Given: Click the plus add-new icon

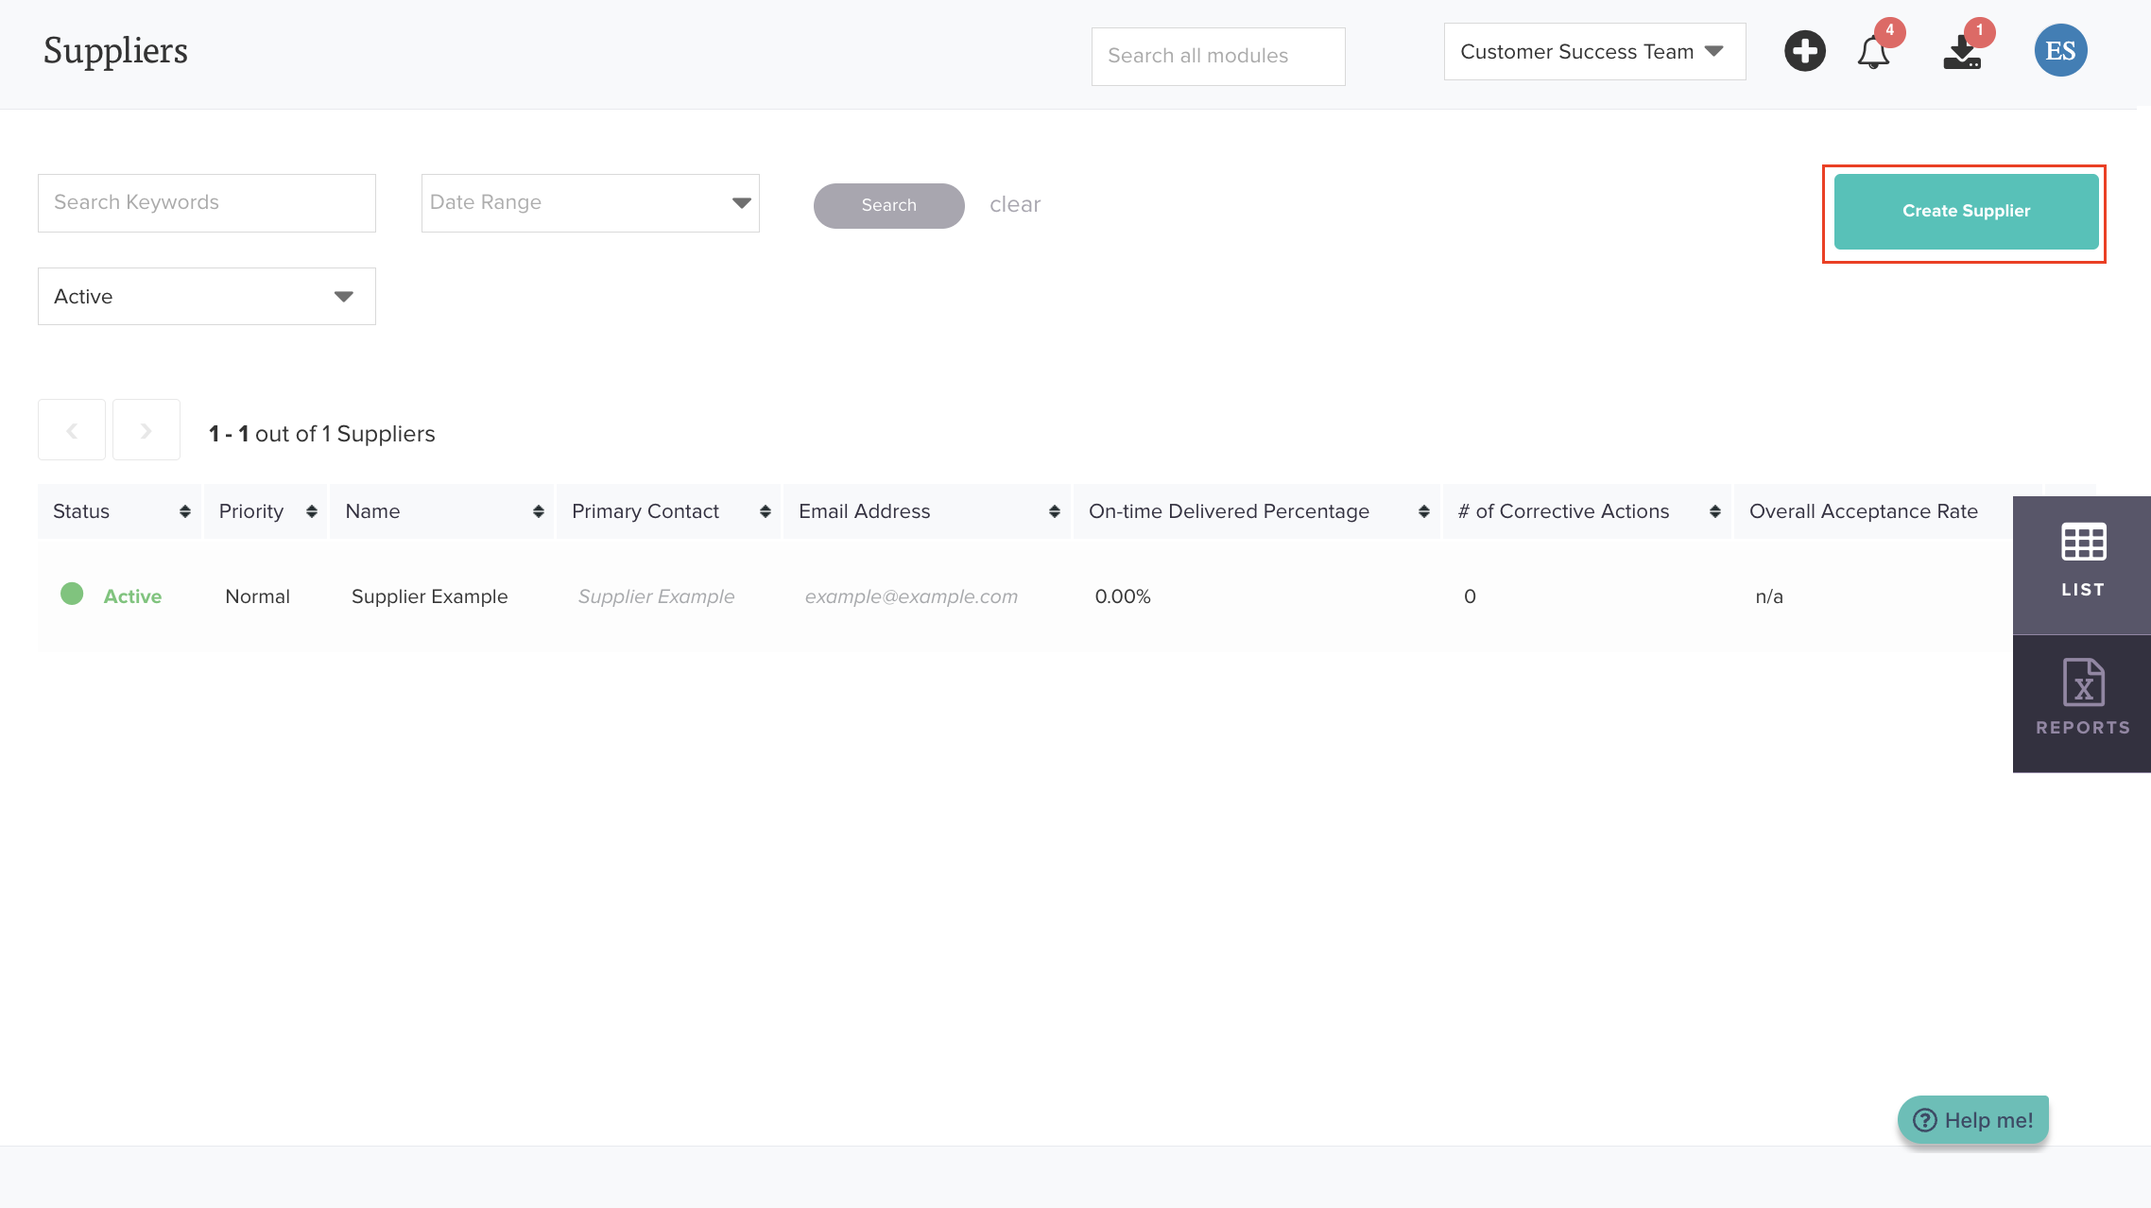Looking at the screenshot, I should (1804, 51).
